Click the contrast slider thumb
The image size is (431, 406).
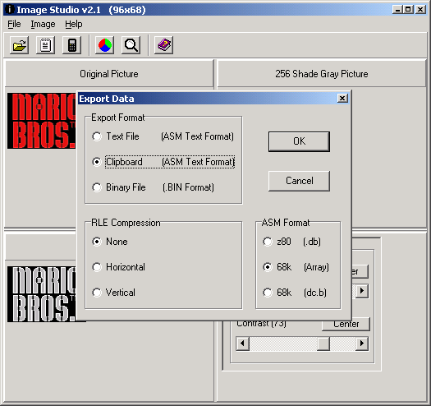(x=323, y=344)
